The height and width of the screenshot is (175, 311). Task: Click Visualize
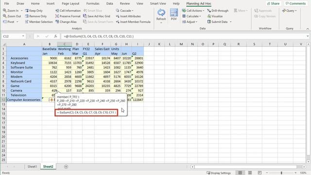pos(215,16)
